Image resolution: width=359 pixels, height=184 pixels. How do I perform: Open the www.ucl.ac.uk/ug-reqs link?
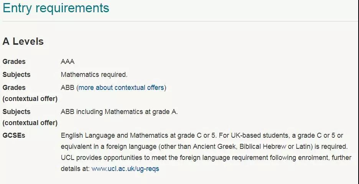[125, 169]
